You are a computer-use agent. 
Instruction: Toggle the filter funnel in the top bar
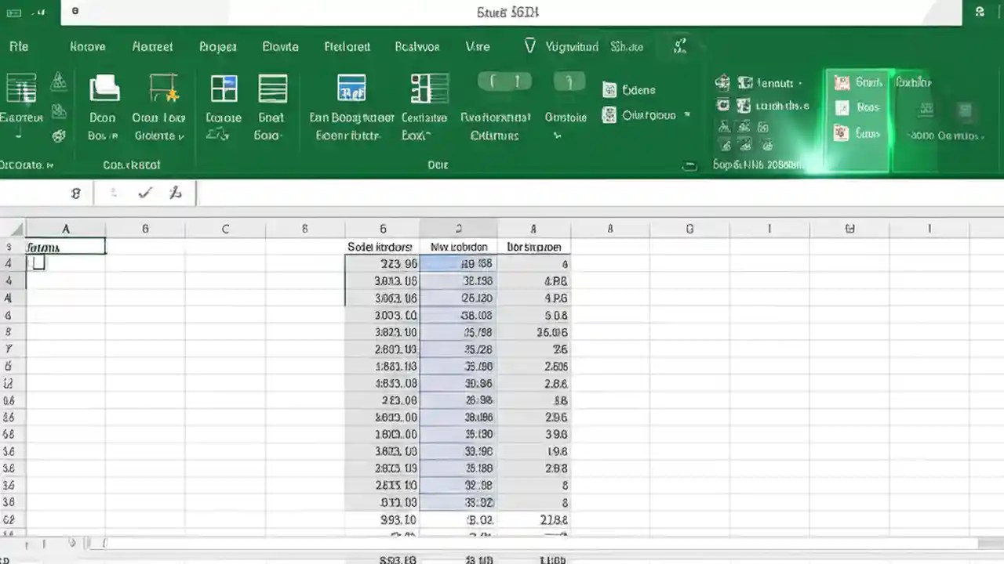tap(530, 46)
